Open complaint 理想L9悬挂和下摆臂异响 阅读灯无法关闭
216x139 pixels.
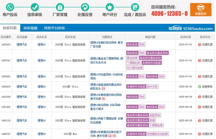coord(106,60)
